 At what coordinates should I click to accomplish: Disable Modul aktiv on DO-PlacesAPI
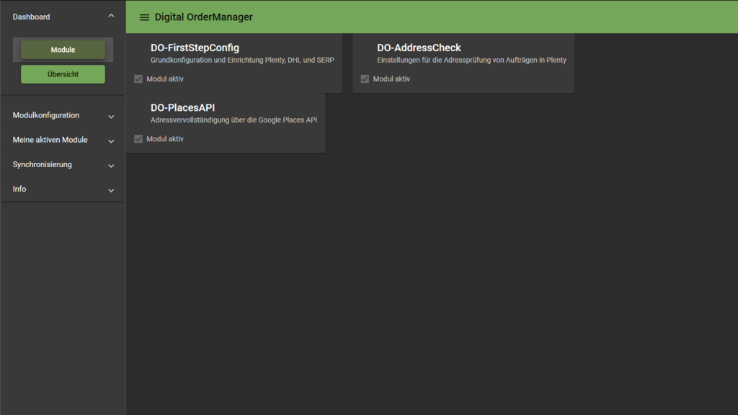(x=138, y=139)
